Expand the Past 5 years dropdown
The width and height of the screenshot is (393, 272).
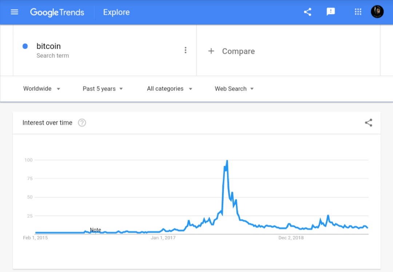pos(103,89)
